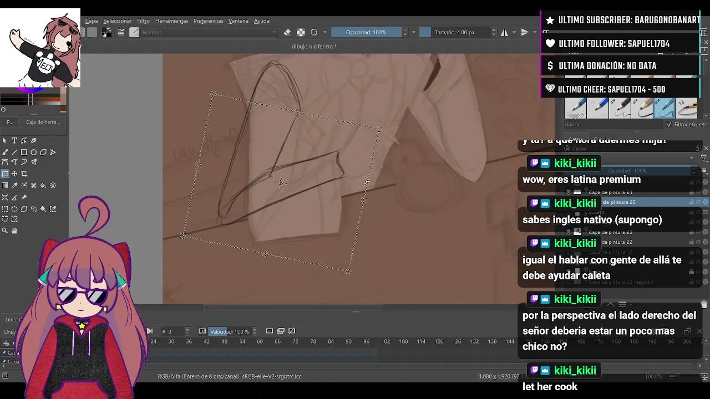Viewport: 710px width, 399px height.
Task: Select the reference images pin tool
Action: [24, 197]
